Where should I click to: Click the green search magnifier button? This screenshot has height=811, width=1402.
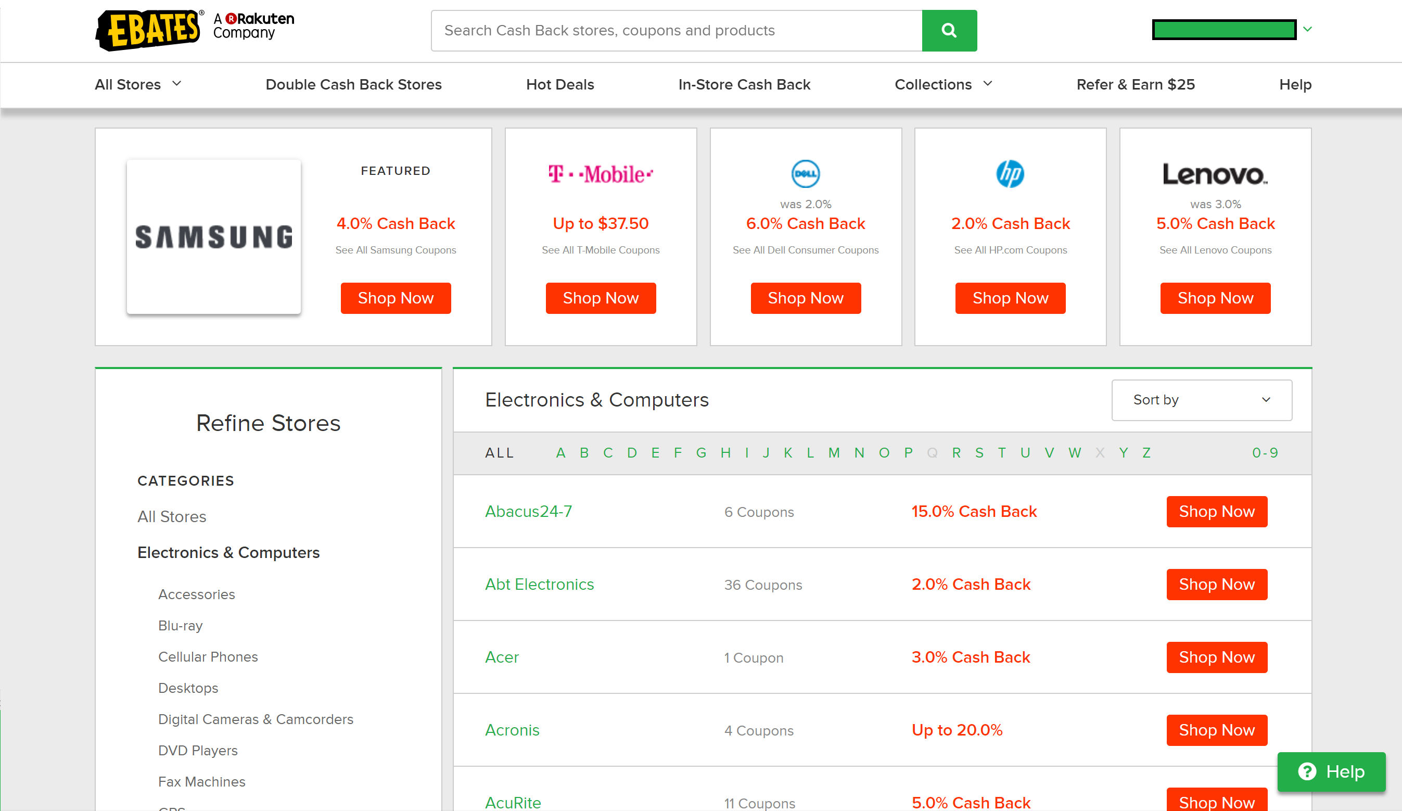pos(949,30)
